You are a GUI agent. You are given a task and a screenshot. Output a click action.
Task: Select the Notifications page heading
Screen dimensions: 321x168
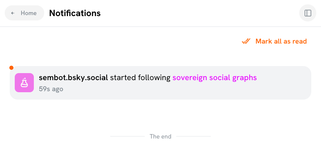click(x=75, y=13)
